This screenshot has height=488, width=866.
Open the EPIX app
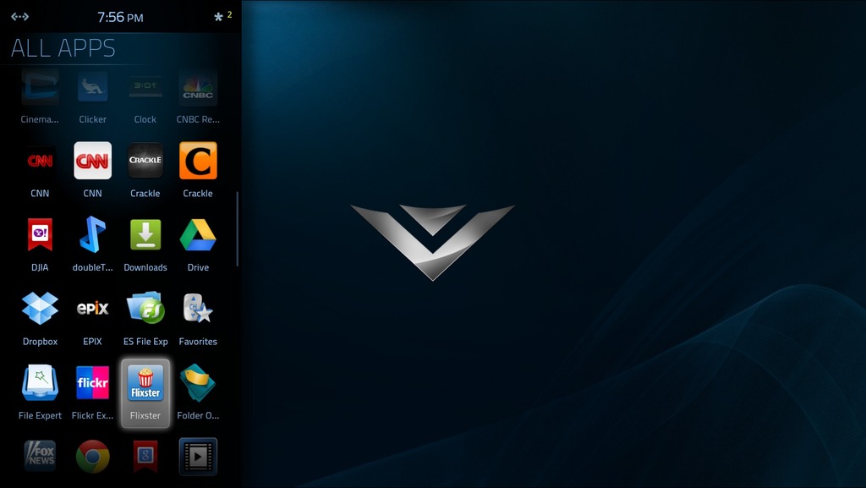pyautogui.click(x=92, y=308)
